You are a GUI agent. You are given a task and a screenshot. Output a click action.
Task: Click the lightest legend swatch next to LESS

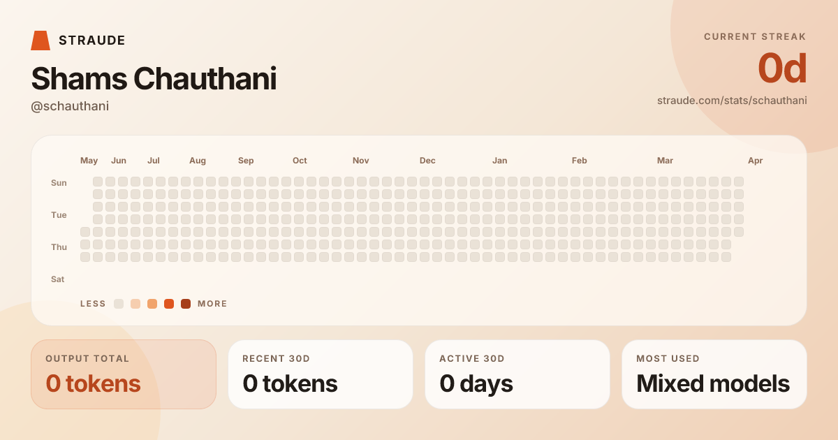119,304
